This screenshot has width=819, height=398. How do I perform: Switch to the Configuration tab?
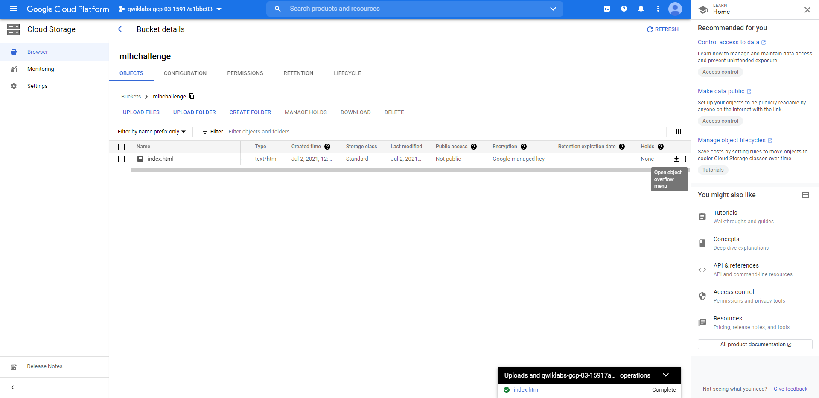tap(185, 73)
